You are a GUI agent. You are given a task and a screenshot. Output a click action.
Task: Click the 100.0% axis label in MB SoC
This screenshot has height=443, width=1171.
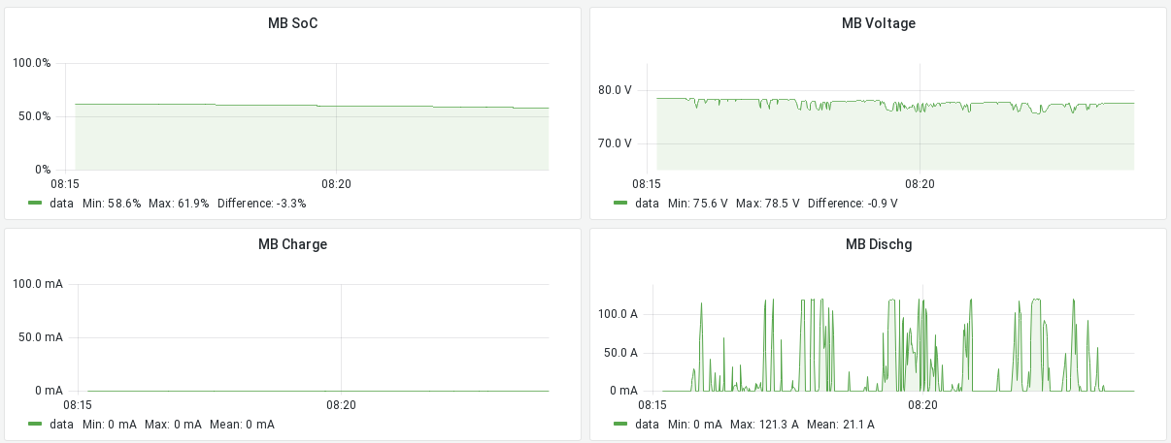coord(31,63)
